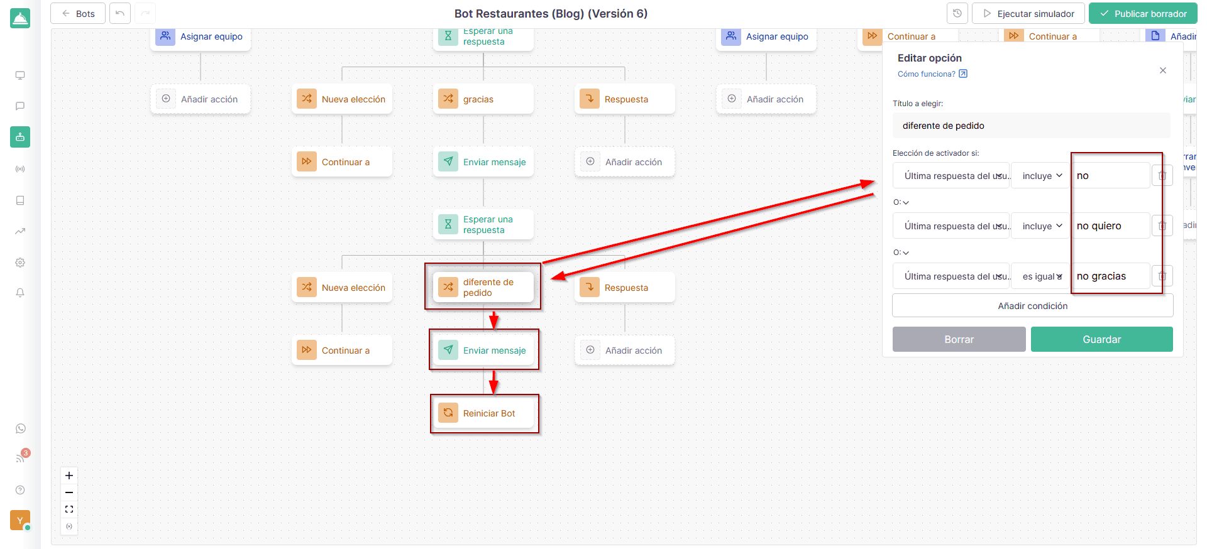Viewport: 1207px width, 549px height.
Task: Select Continuar a under upper Nueva elección
Action: tap(342, 162)
